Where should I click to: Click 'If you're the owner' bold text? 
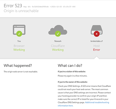point(73,82)
